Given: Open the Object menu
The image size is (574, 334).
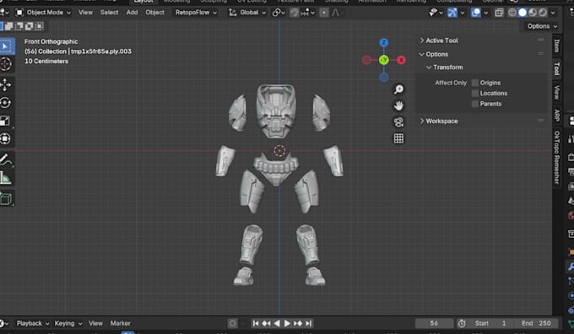Looking at the screenshot, I should [154, 13].
